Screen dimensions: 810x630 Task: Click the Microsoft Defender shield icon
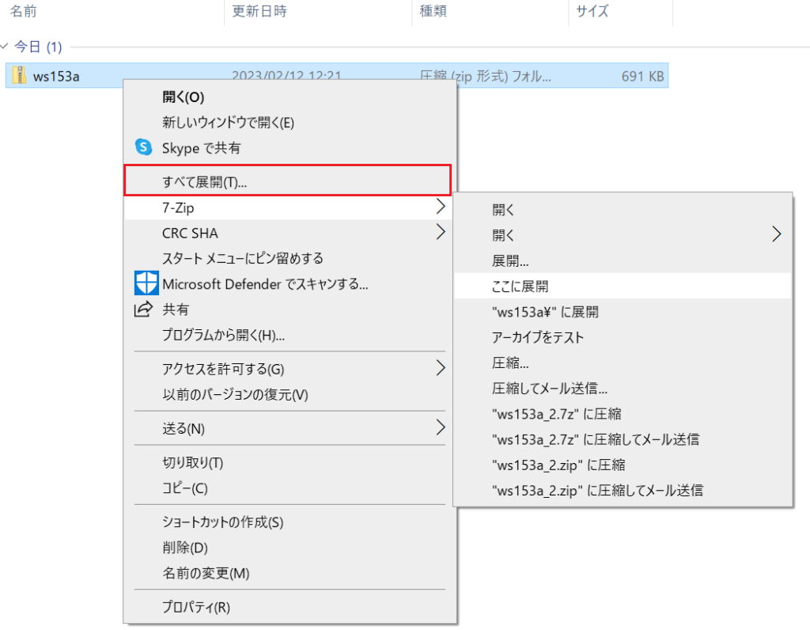pyautogui.click(x=143, y=283)
